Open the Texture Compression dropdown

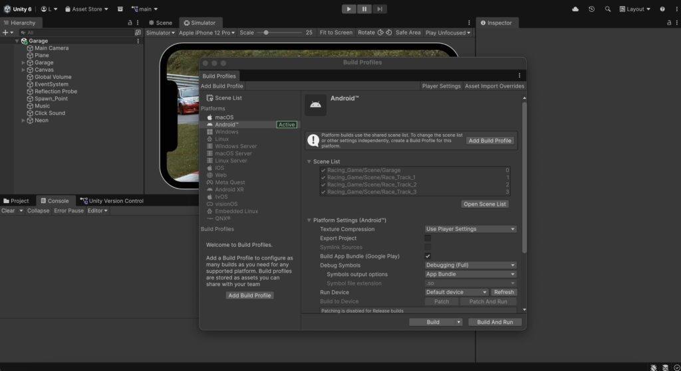click(470, 229)
